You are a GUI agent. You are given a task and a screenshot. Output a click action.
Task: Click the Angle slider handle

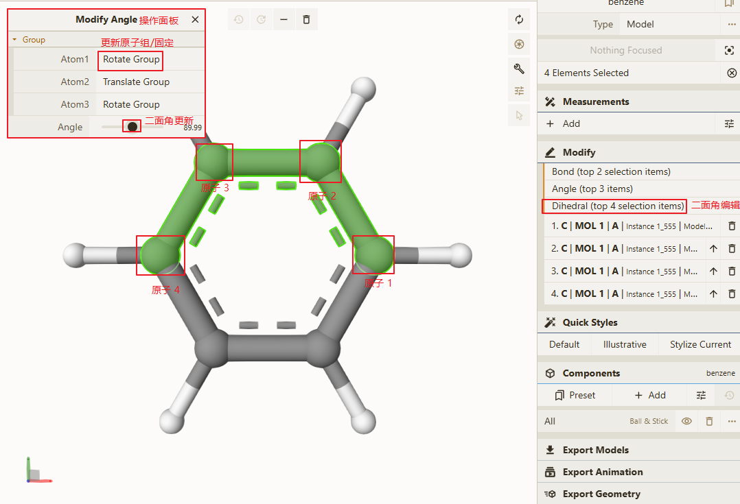click(132, 126)
